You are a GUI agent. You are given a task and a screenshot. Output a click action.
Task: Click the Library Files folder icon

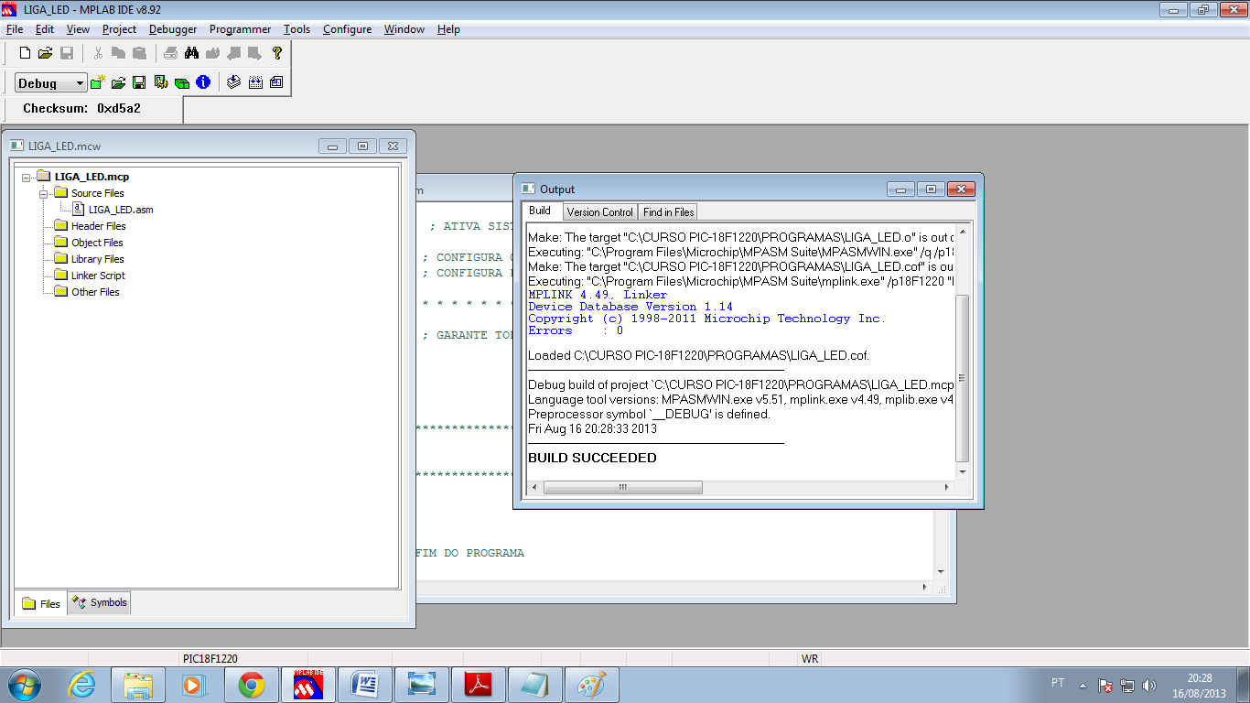tap(61, 258)
